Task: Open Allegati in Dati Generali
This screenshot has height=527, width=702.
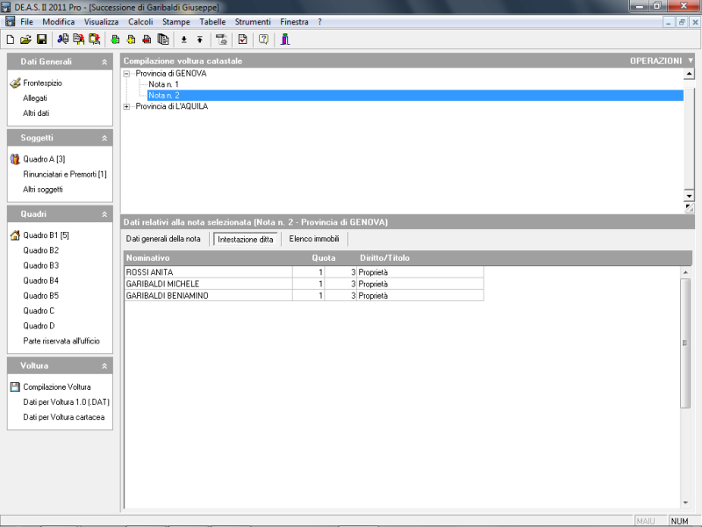Action: 35,98
